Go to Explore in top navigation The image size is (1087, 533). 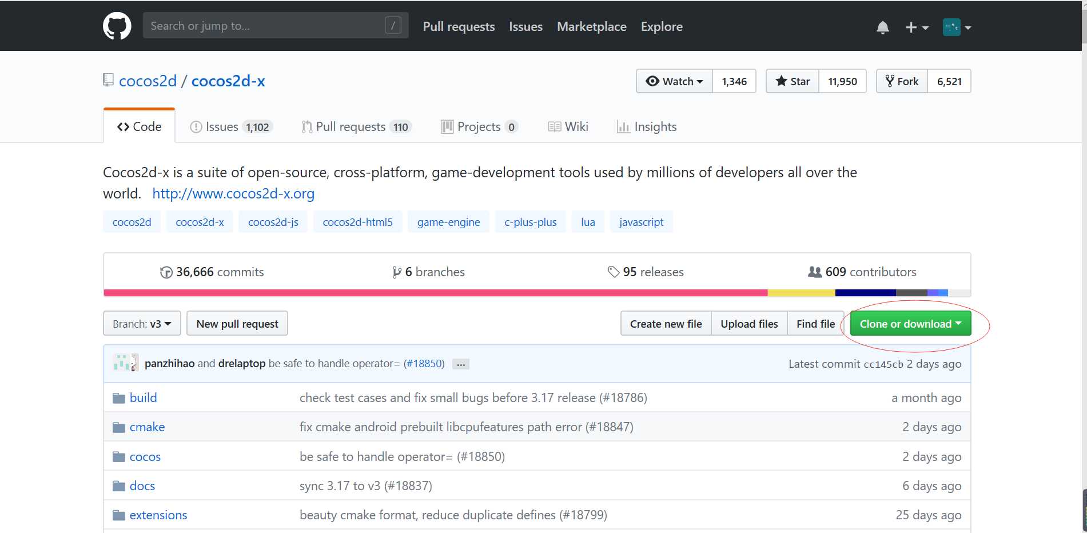click(662, 26)
